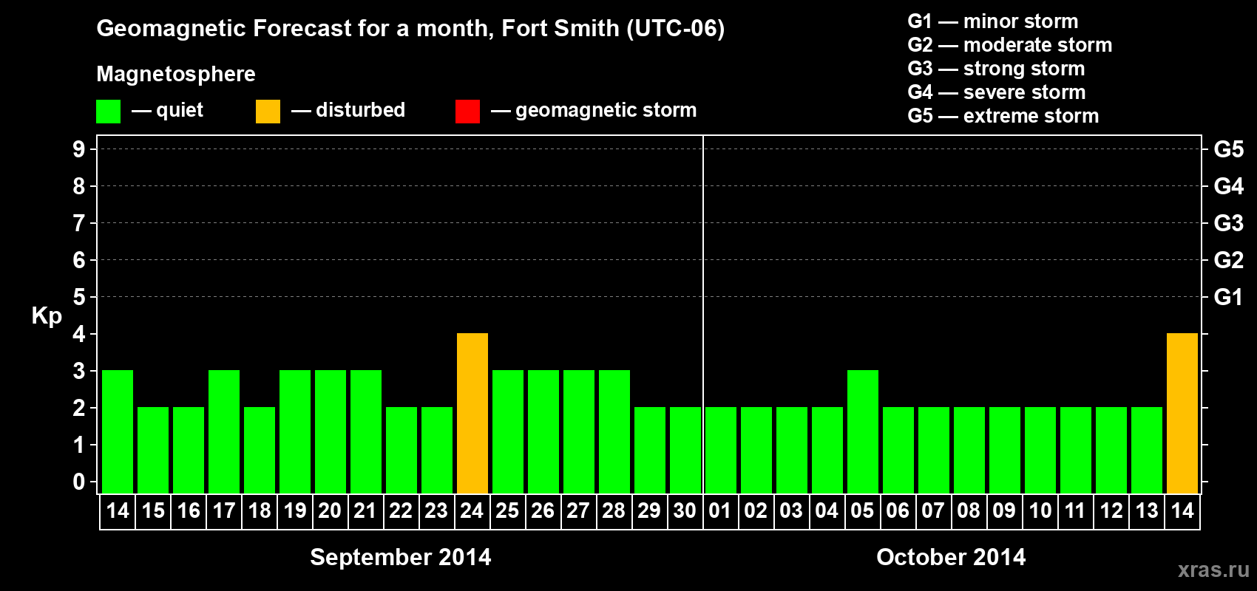Click the date label 29
Screen dimensions: 1257x591
650,511
